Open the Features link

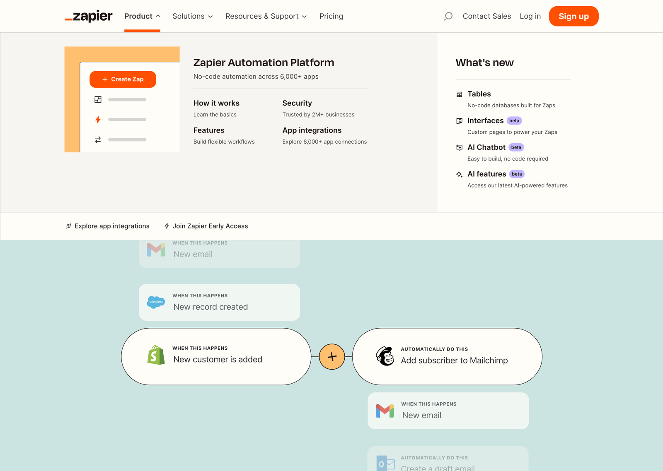(x=209, y=130)
